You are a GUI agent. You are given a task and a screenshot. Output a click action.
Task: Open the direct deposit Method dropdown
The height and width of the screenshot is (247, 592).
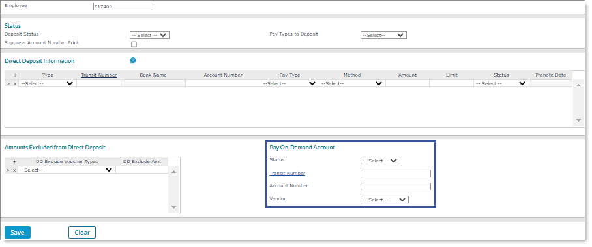[x=352, y=84]
